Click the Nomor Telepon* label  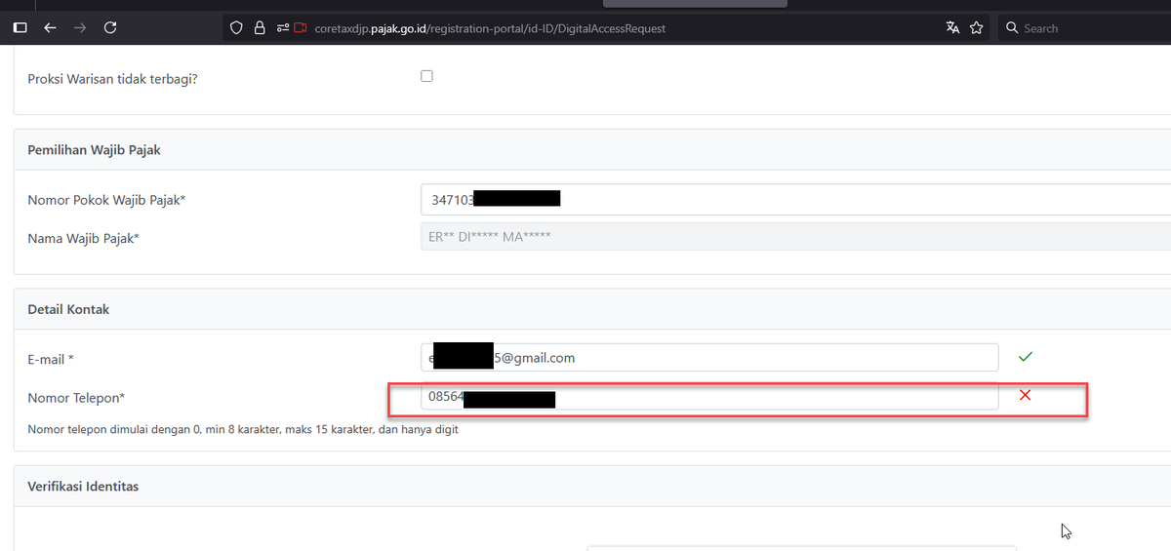tap(76, 398)
